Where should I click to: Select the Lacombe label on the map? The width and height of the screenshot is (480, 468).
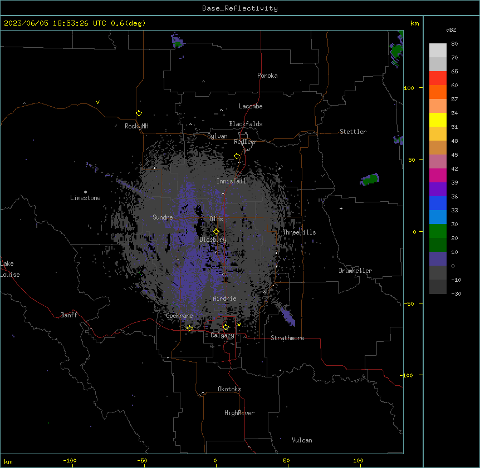251,106
